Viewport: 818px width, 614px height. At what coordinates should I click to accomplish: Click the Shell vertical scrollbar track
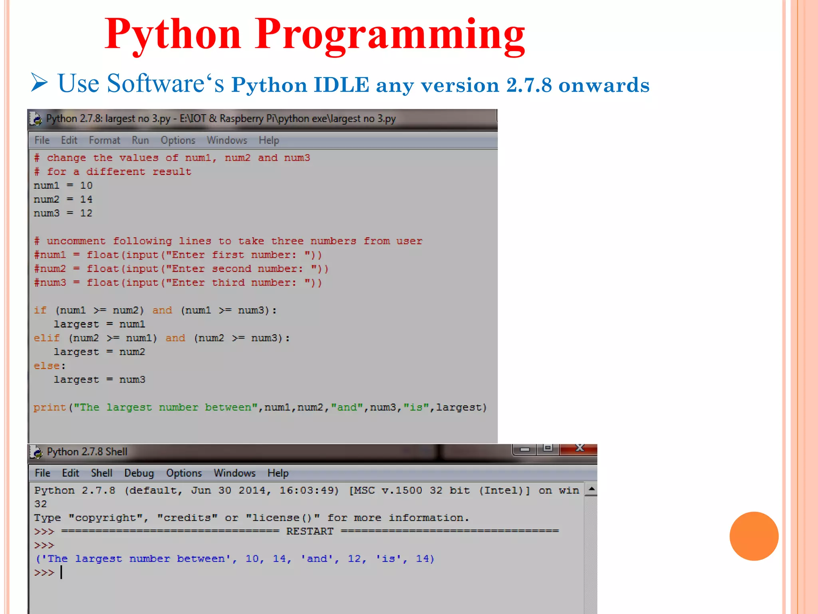[591, 555]
